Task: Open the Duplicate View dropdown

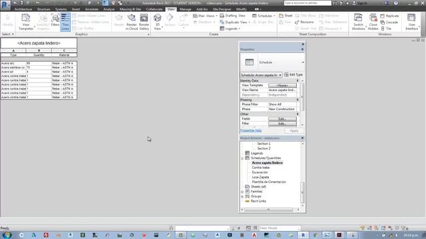Action: 235,22
